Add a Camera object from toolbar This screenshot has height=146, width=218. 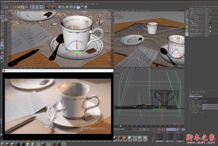[82, 7]
